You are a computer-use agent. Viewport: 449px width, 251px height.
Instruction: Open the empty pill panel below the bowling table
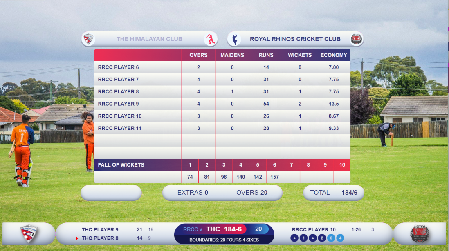[111, 192]
